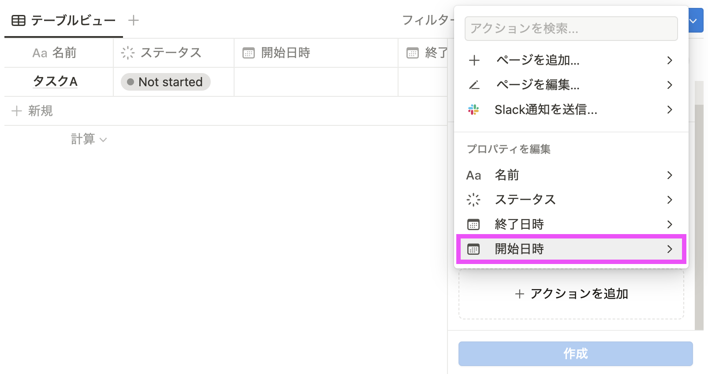Click the side panel vertical scrollbar

pos(699,217)
